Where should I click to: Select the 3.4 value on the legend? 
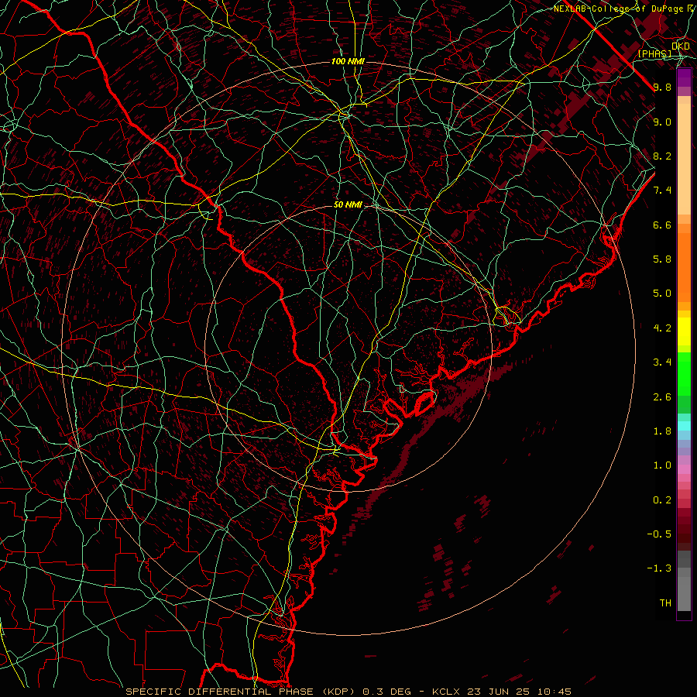click(662, 362)
